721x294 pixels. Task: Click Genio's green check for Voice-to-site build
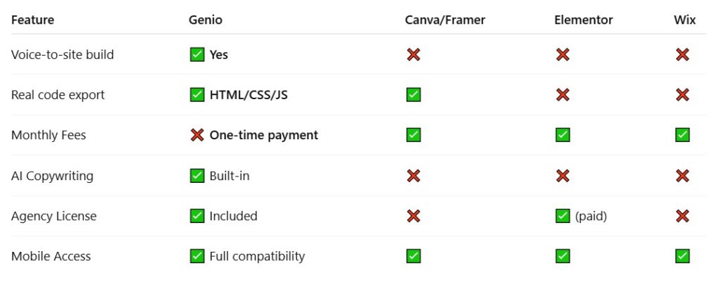197,55
